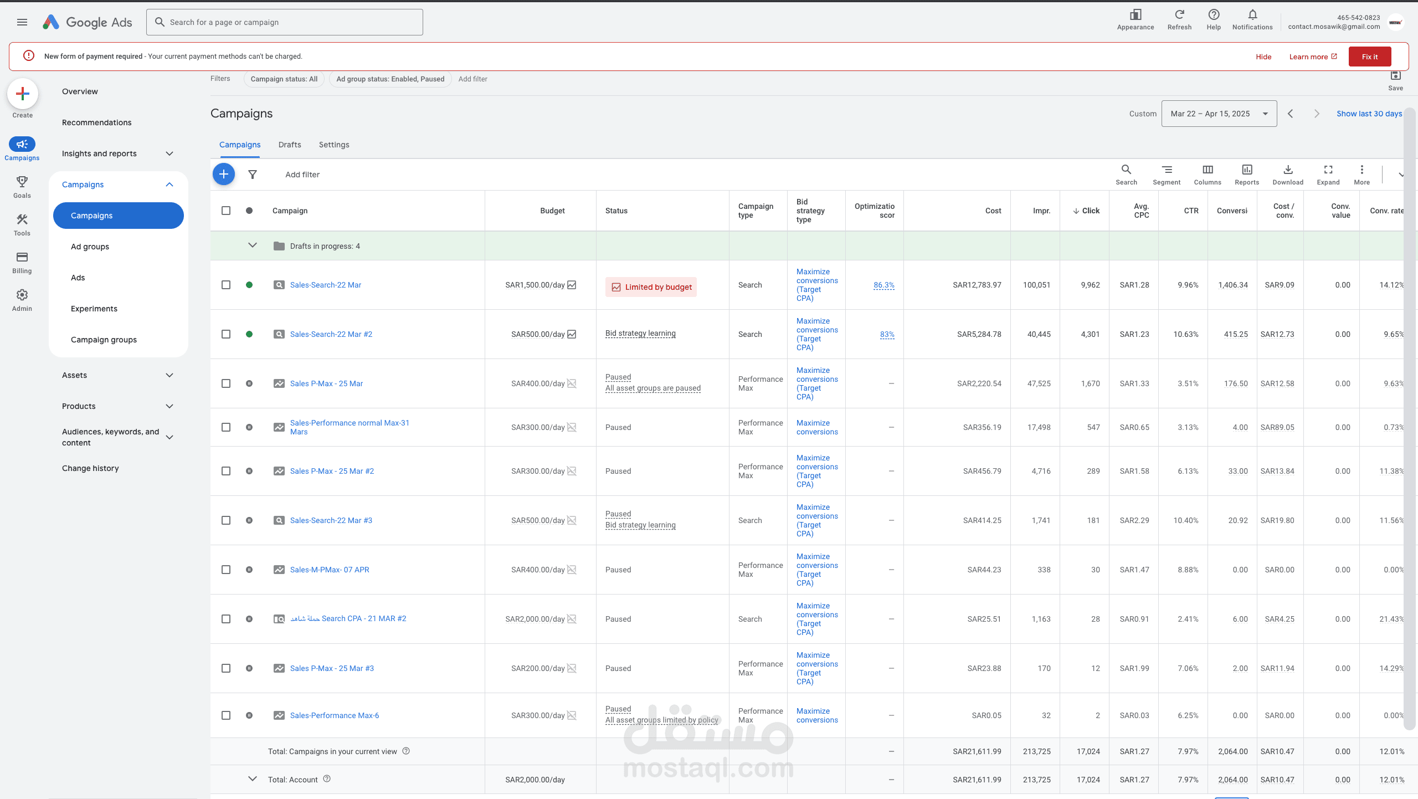1418x799 pixels.
Task: Open the Sales-Search-22 Mar #2 campaign link
Action: [x=331, y=334]
